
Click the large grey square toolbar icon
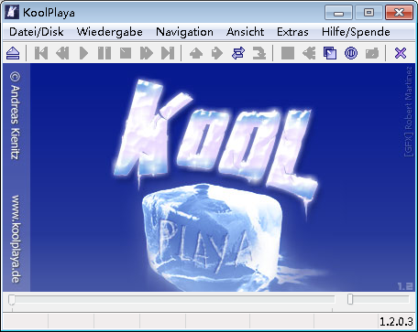[x=288, y=53]
